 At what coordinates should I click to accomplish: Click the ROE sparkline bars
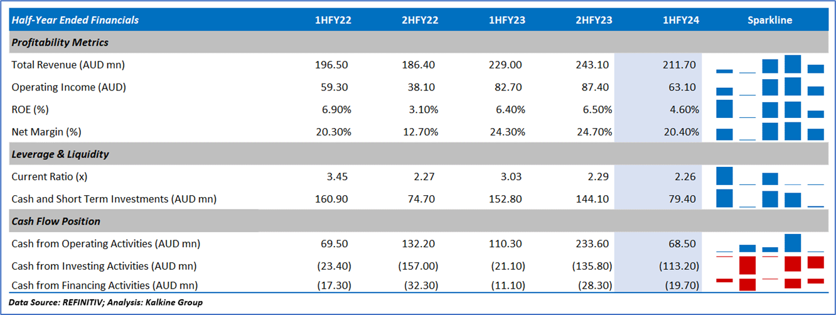coord(769,109)
